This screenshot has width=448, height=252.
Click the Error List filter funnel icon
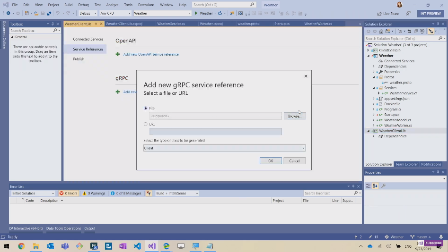click(x=149, y=193)
